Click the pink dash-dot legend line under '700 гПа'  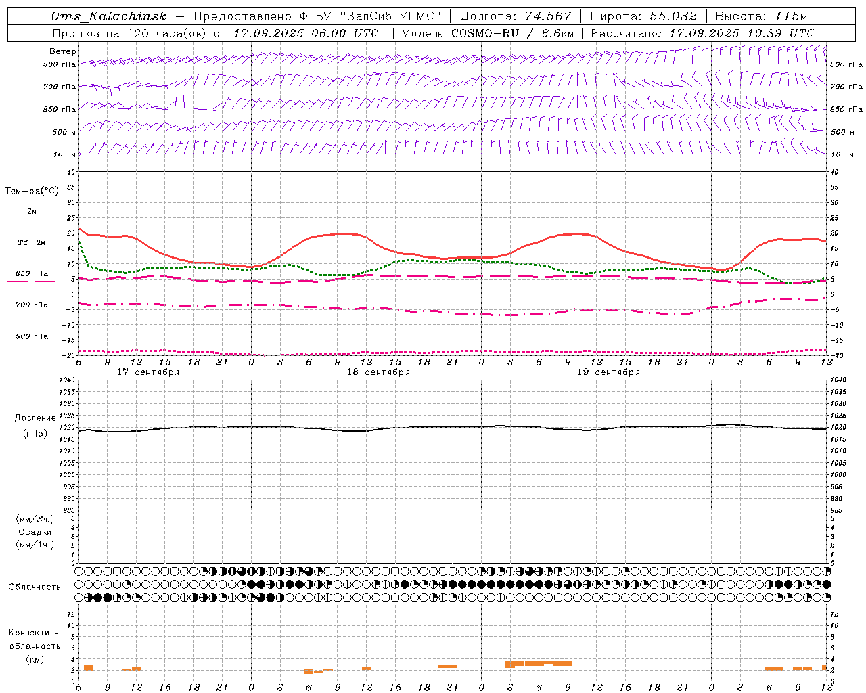coord(30,313)
